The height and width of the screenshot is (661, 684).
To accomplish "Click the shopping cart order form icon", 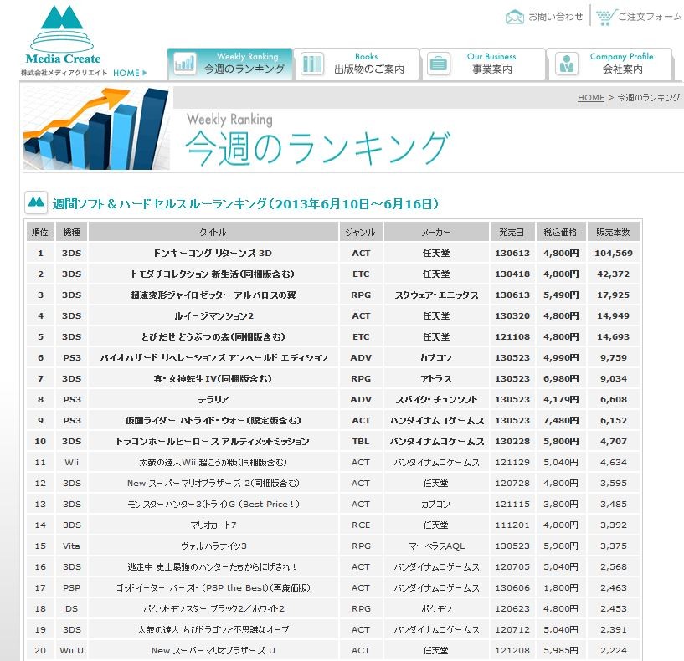I will pos(606,18).
